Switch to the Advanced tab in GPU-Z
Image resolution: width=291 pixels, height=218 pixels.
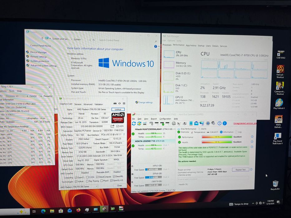pos(88,104)
